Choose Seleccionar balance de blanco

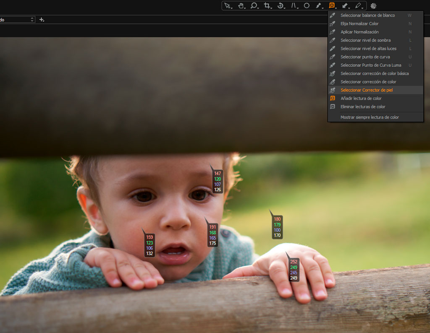(367, 16)
